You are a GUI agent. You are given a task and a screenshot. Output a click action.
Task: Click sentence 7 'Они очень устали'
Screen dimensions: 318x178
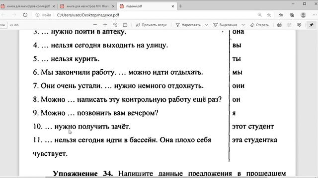pos(118,86)
